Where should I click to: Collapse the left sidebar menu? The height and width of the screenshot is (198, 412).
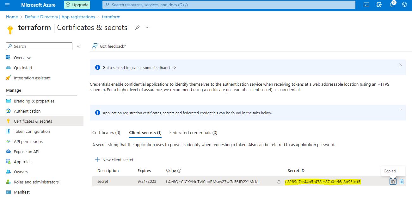click(x=78, y=46)
